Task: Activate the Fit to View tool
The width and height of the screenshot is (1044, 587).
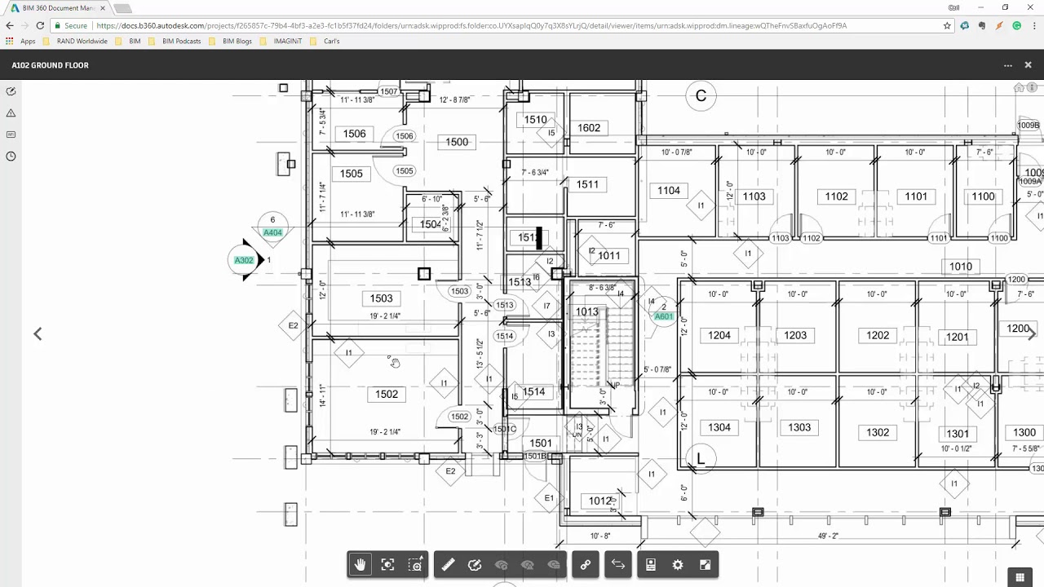Action: click(388, 565)
